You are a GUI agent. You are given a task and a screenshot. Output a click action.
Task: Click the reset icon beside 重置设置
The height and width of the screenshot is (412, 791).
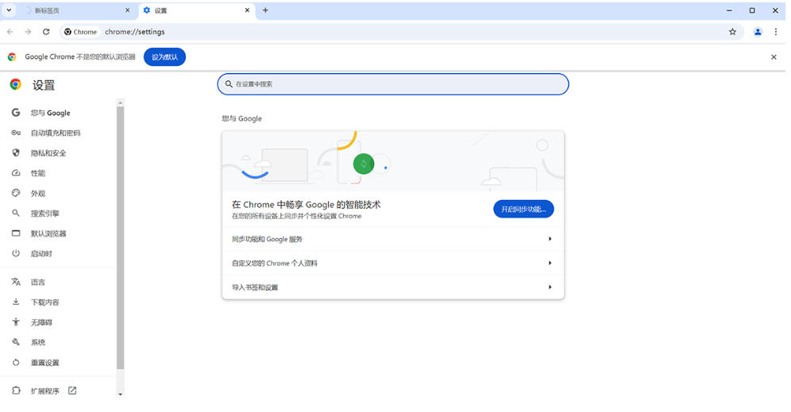point(16,363)
